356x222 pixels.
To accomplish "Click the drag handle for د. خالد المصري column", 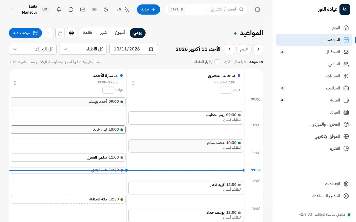I will 133,83.
